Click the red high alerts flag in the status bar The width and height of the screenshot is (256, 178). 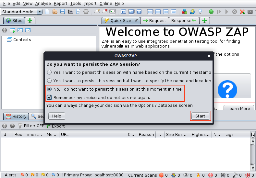click(x=22, y=175)
